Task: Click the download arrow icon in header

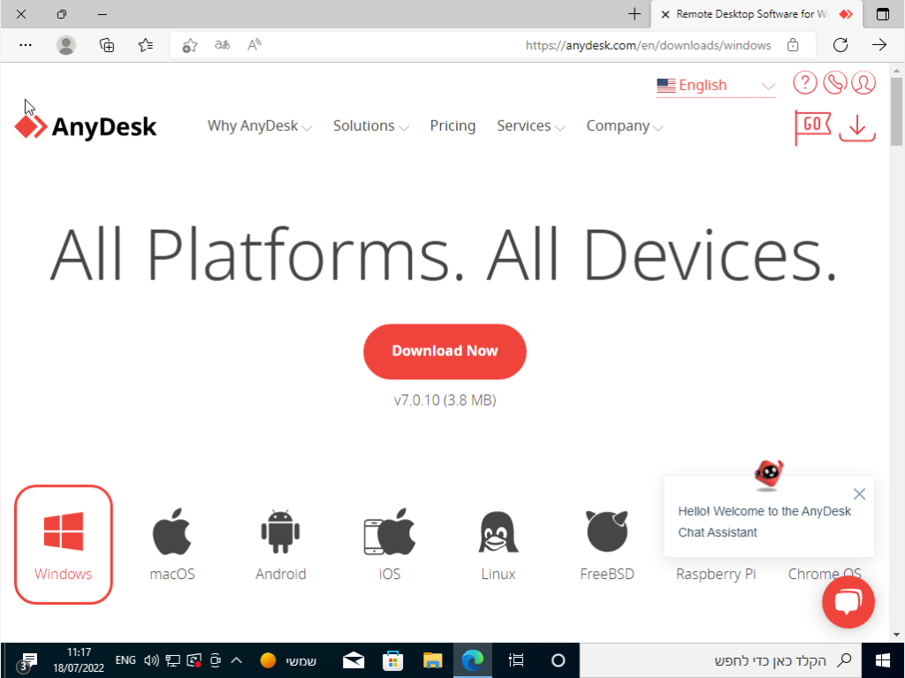Action: click(x=857, y=127)
